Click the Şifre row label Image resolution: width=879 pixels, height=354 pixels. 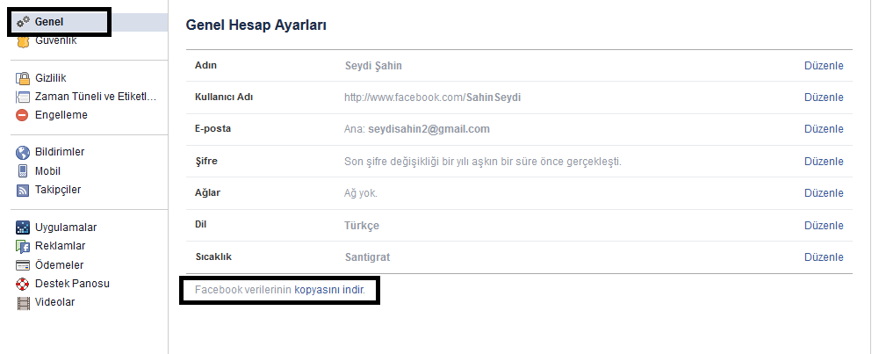coord(205,161)
